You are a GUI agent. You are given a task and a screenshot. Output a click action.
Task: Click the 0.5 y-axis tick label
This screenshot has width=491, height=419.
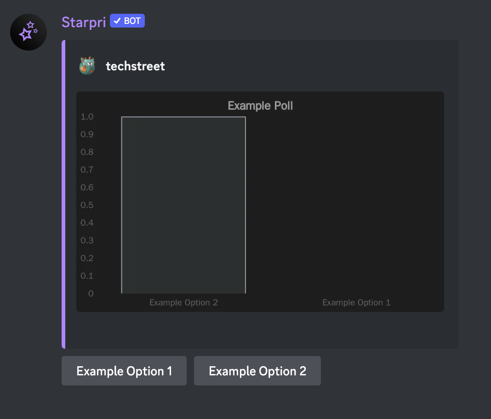click(87, 205)
